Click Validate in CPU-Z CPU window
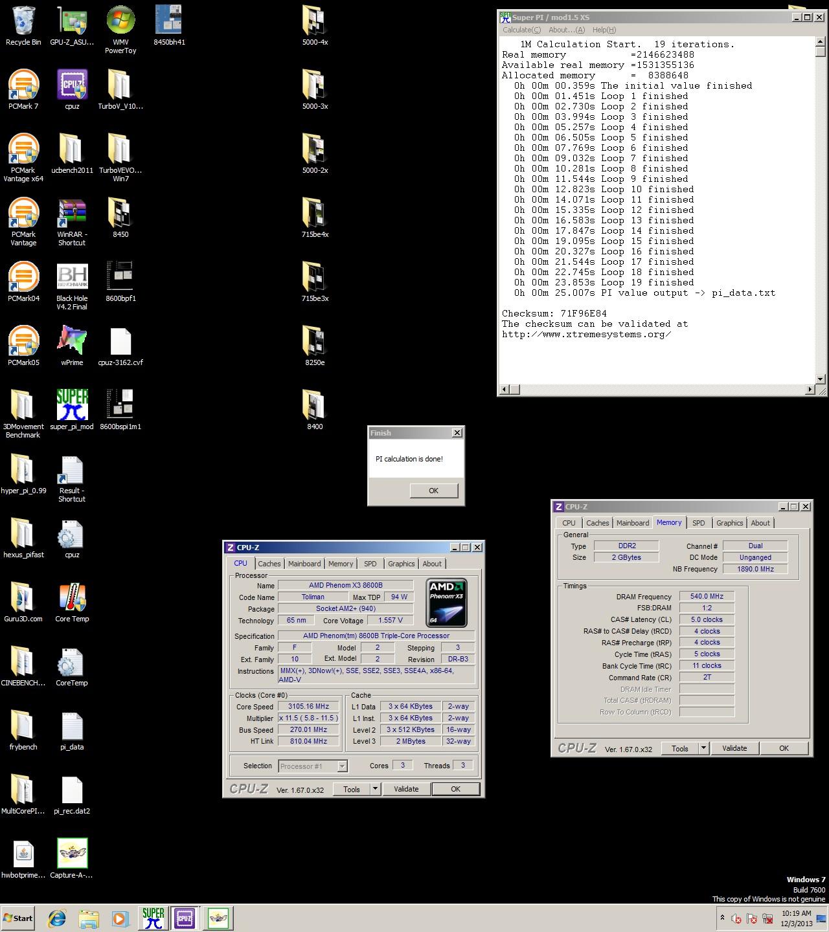Screen dimensions: 829x932 coord(406,789)
